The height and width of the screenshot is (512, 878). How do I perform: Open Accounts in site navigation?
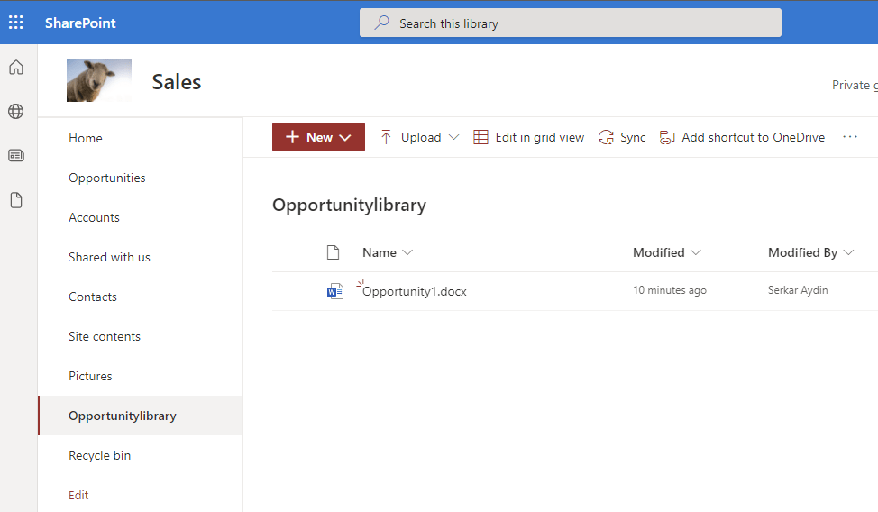coord(94,217)
